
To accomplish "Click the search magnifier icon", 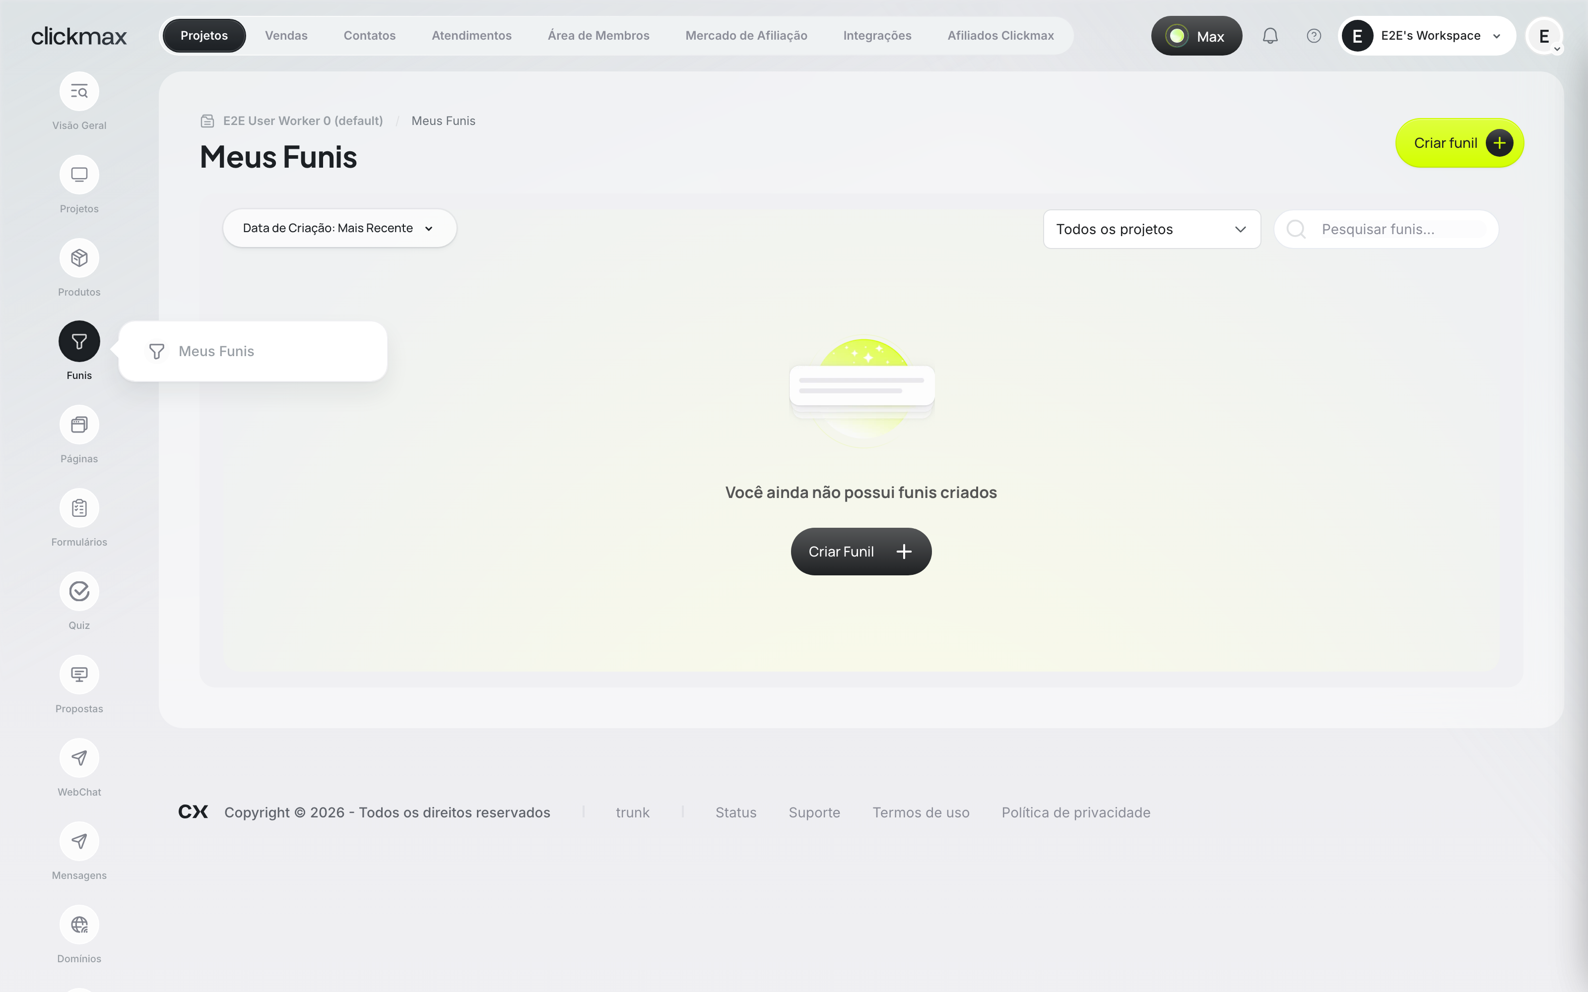I will (x=1296, y=229).
